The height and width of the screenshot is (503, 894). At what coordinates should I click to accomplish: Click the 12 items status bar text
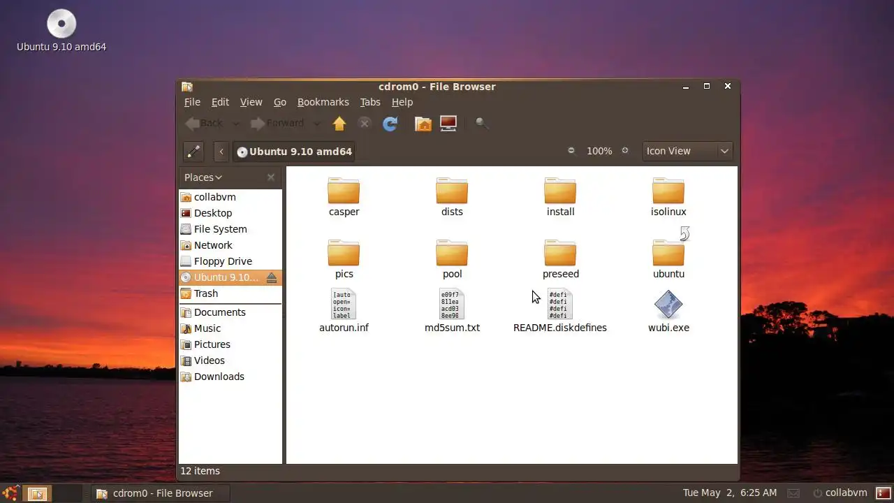tap(200, 471)
